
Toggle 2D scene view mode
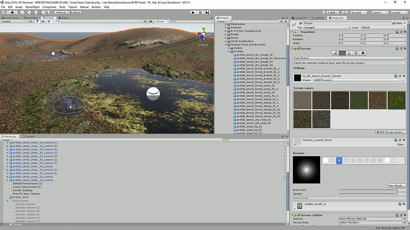click(x=31, y=21)
